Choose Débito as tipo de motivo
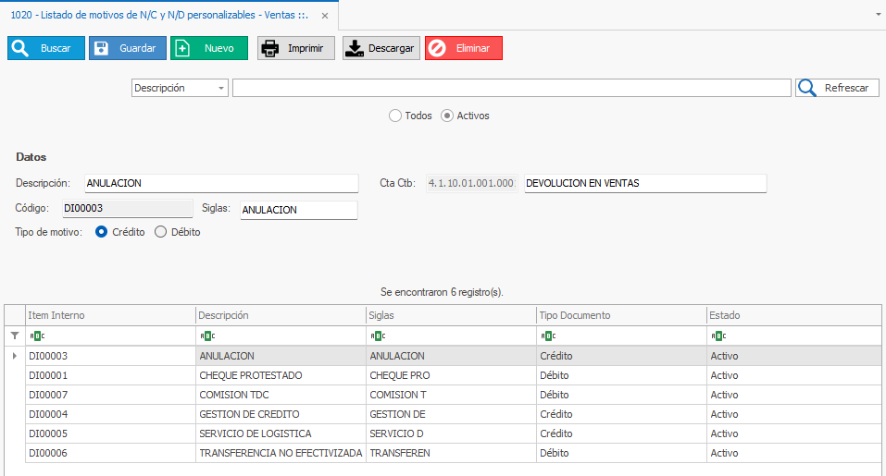This screenshot has width=886, height=476. tap(160, 232)
